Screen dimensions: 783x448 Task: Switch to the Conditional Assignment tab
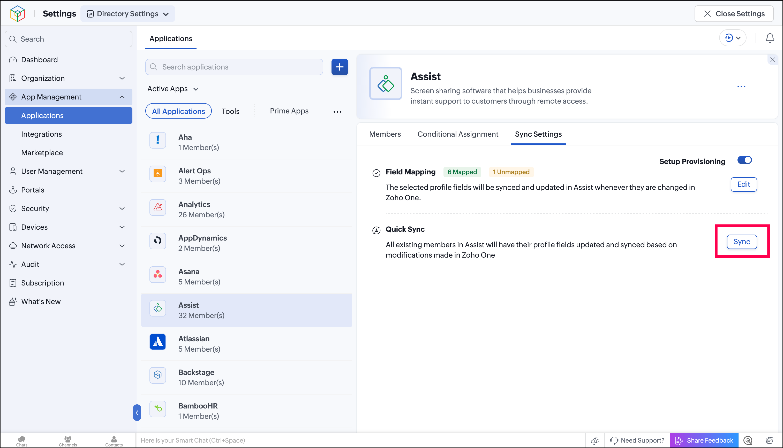pos(458,134)
